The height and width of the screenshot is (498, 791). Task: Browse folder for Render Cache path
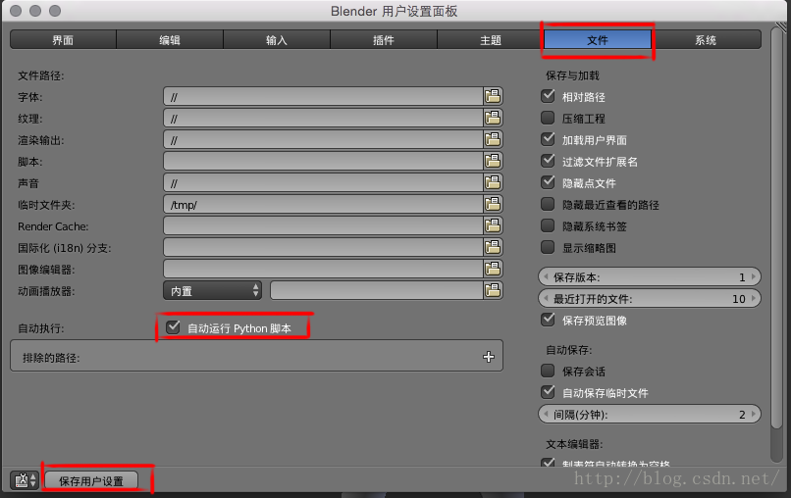(x=493, y=225)
